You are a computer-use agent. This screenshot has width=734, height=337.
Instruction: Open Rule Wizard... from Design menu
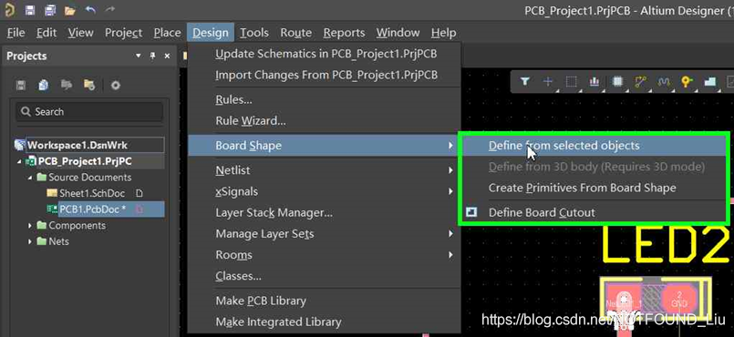click(x=325, y=121)
